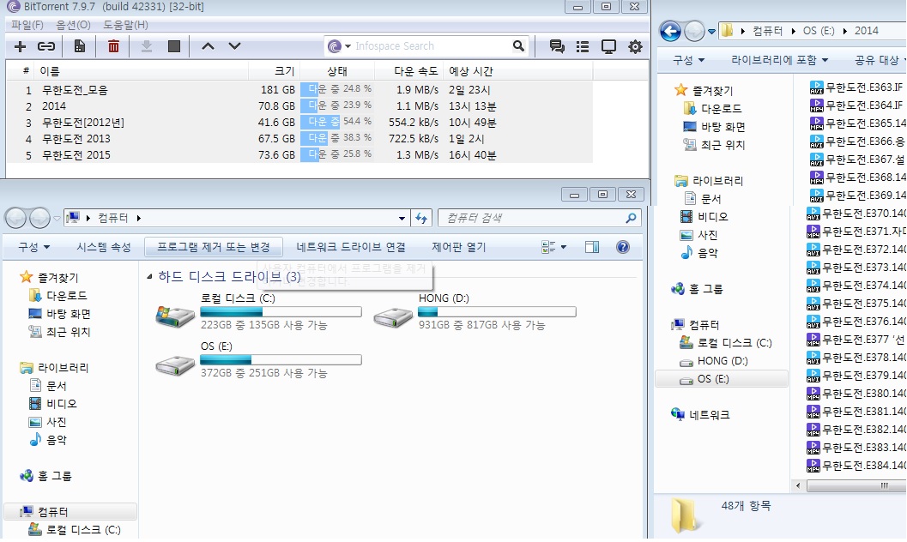This screenshot has width=907, height=542.
Task: Maximize the 컴퓨터 window
Action: (602, 194)
